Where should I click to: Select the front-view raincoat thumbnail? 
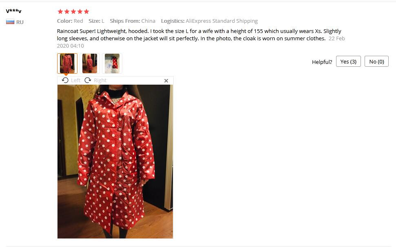(x=67, y=63)
